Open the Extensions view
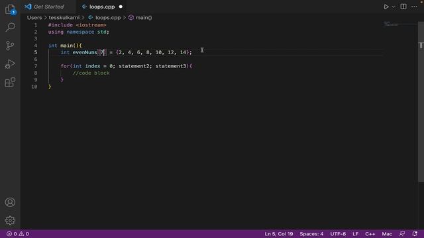 click(x=10, y=82)
